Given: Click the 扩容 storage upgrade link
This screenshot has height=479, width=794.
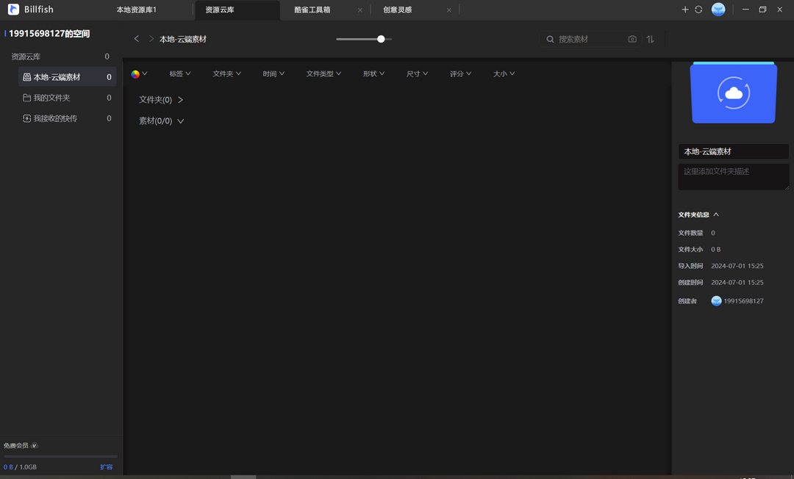Looking at the screenshot, I should click(107, 467).
